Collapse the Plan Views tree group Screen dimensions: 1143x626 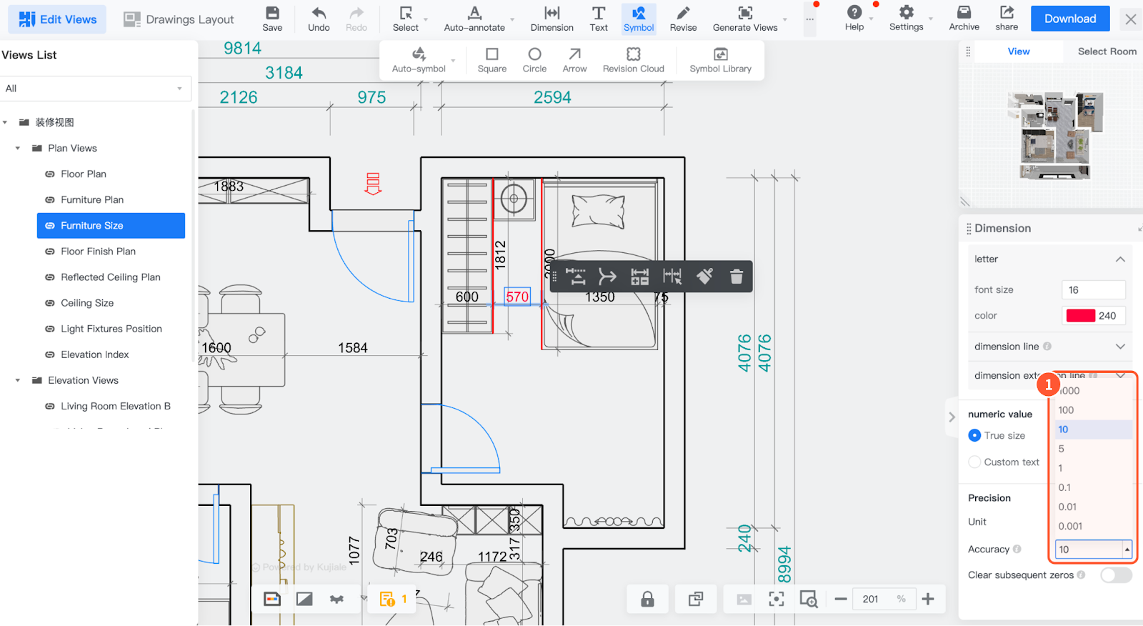click(18, 149)
